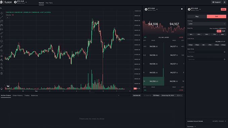This screenshot has height=128, width=228.
Task: Switch order side to Buy
Action: coord(197,16)
